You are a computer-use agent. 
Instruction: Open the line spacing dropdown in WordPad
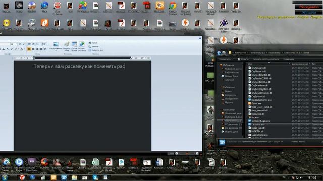click(x=44, y=44)
